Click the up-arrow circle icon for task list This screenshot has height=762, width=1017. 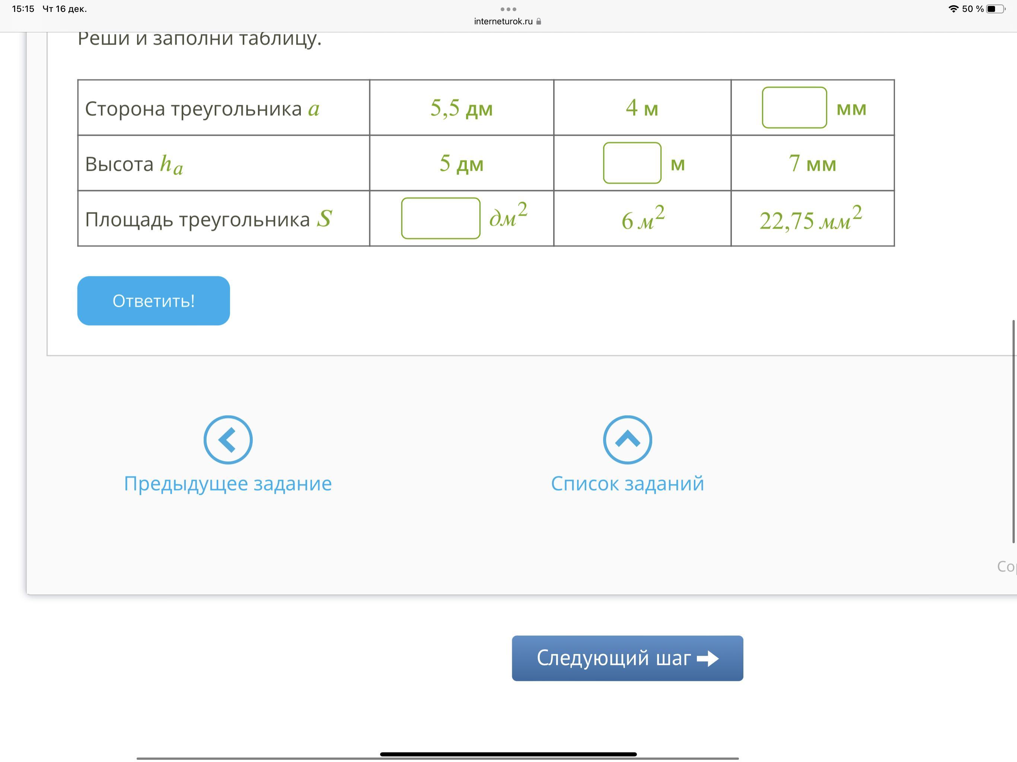[x=627, y=440]
